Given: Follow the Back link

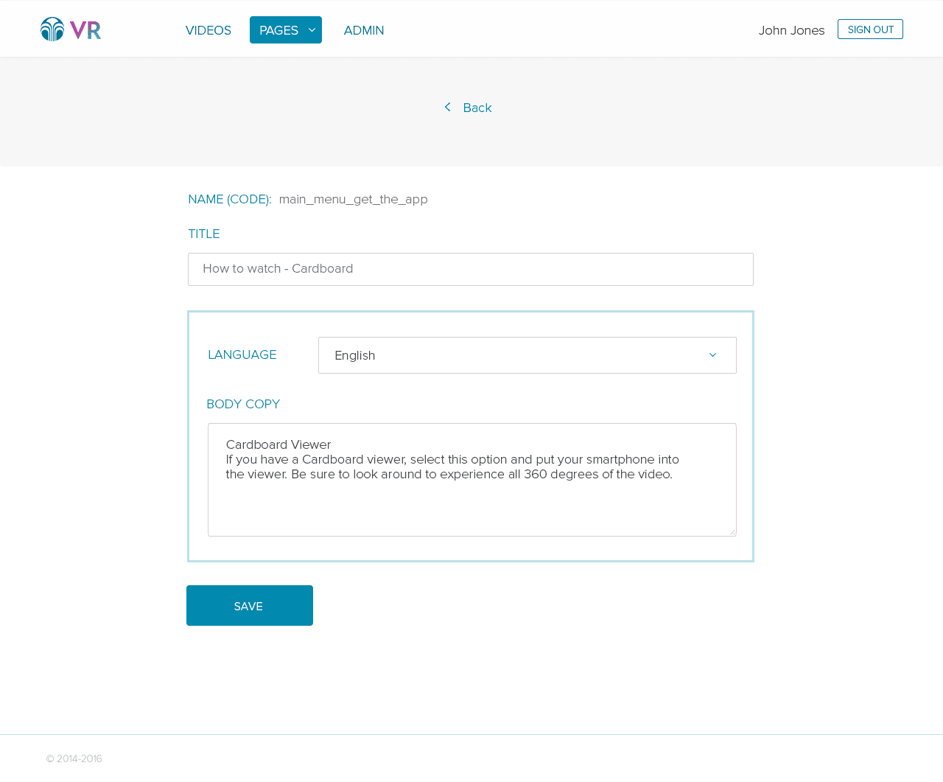Looking at the screenshot, I should coord(477,108).
